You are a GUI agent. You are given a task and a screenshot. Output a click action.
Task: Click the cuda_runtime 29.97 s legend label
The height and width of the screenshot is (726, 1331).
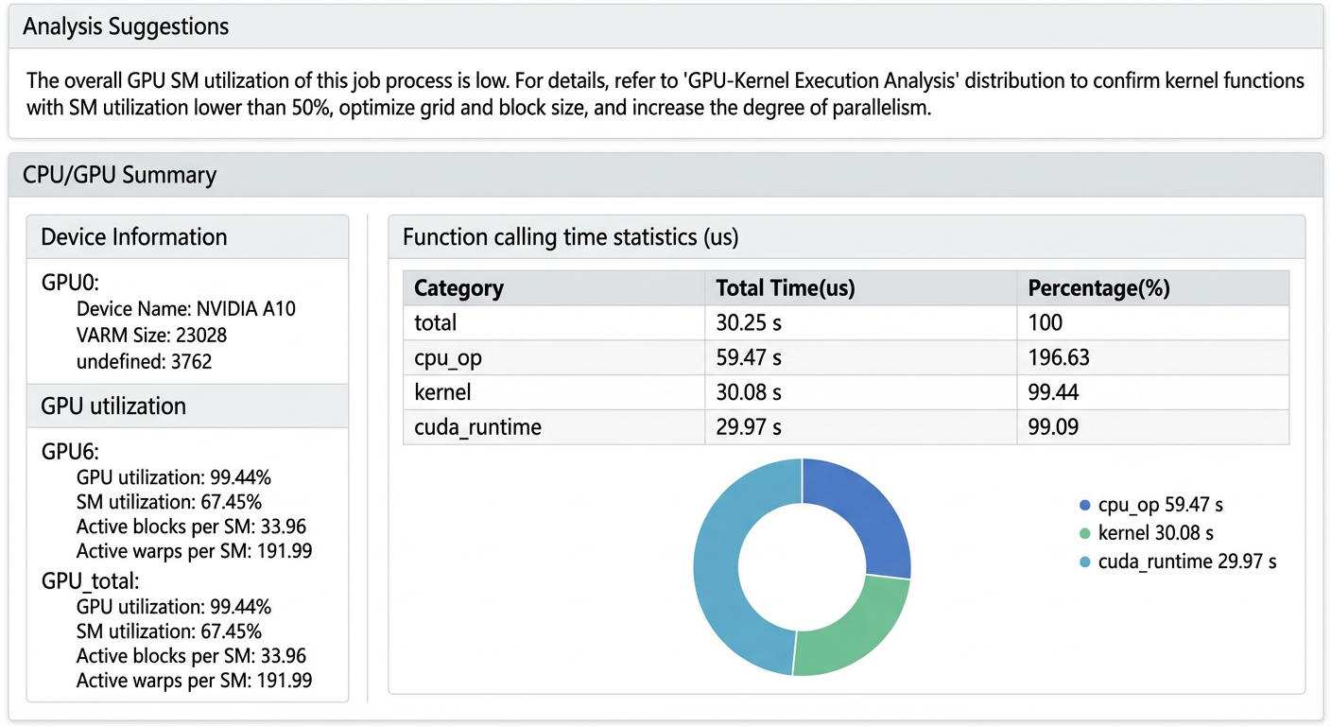[1187, 562]
